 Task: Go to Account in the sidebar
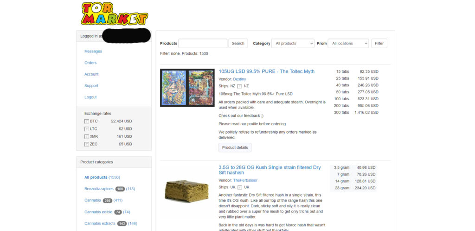click(x=91, y=74)
